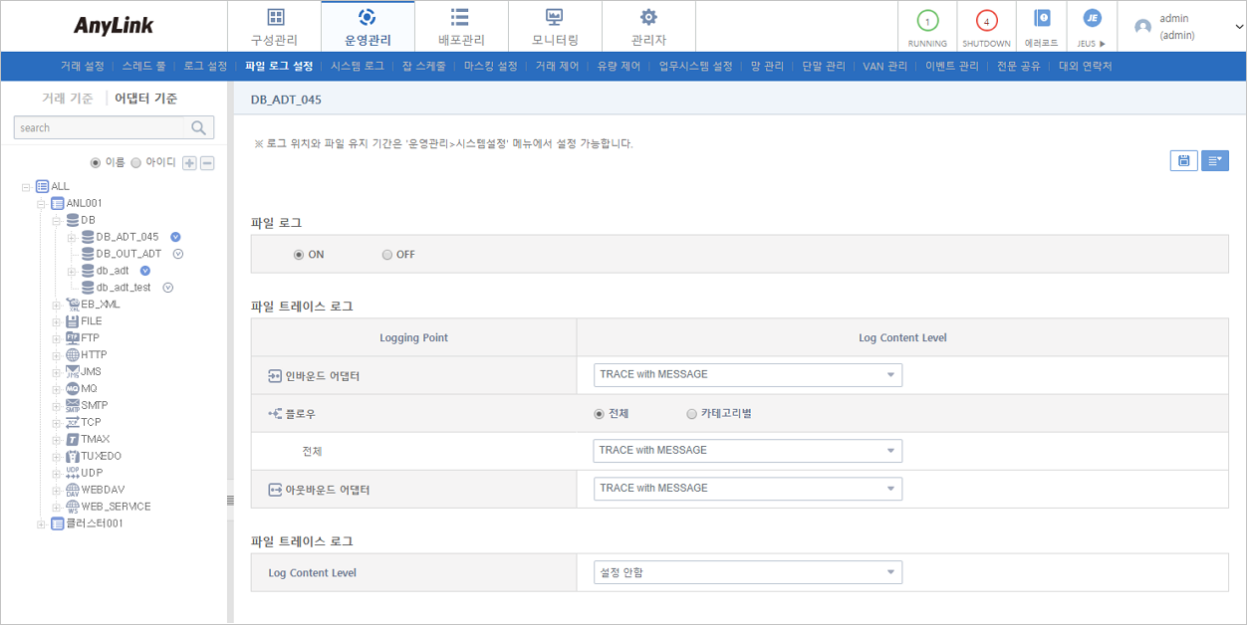Click the WEB_SERVICE adapter icon
This screenshot has height=626, width=1251.
click(72, 507)
